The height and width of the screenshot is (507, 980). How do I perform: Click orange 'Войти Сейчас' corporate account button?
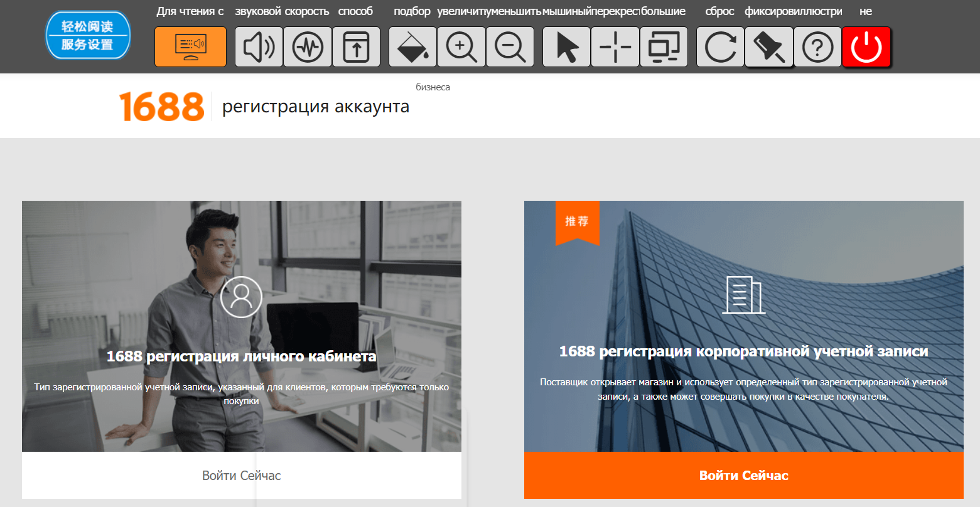(744, 476)
